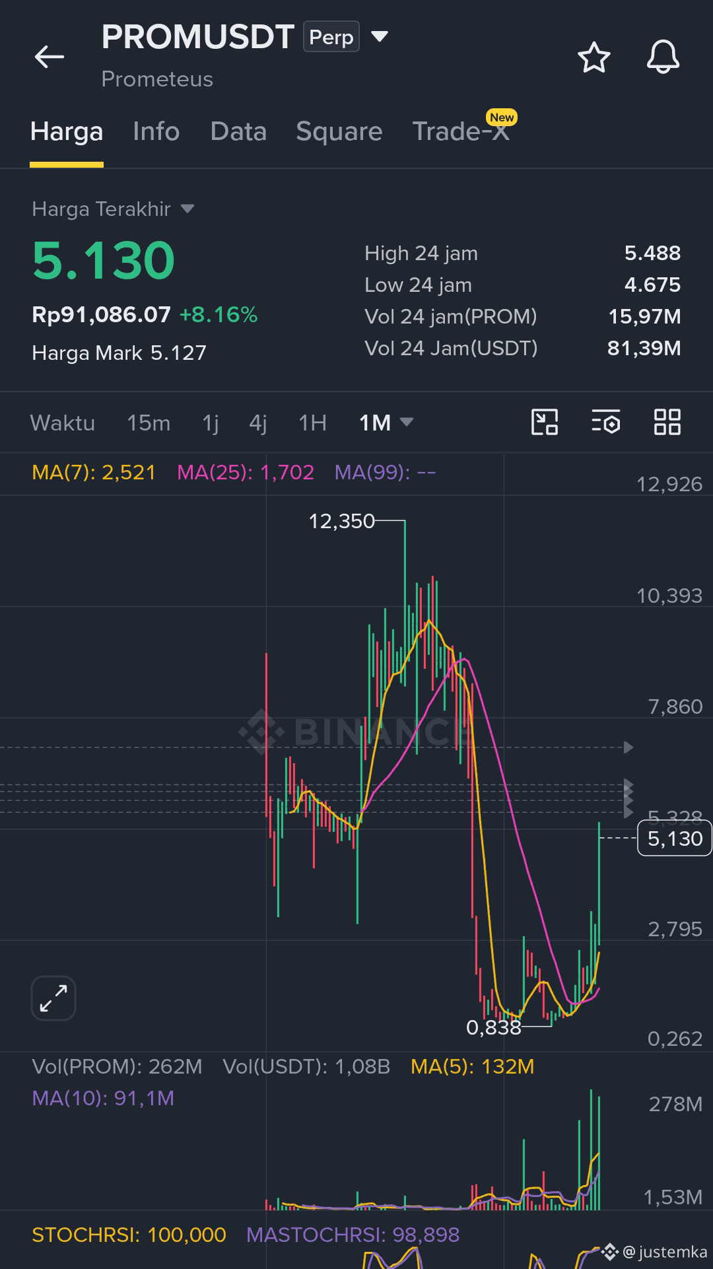The height and width of the screenshot is (1269, 713).
Task: Tap the Vol(PROM): 262M label
Action: tap(117, 1066)
